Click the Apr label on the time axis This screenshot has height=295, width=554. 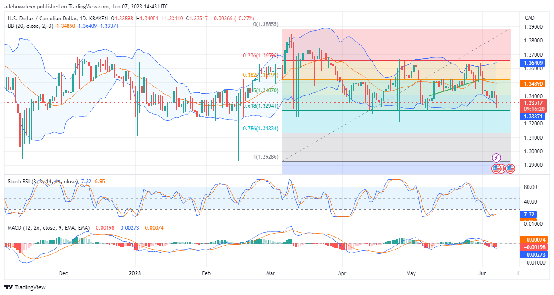point(342,273)
